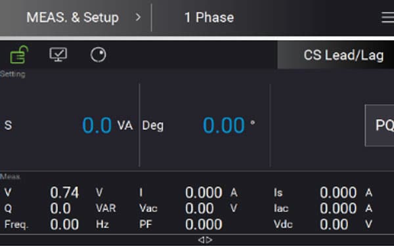Open the hamburger menu icon
Screen dimensions: 394x246
click(387, 18)
